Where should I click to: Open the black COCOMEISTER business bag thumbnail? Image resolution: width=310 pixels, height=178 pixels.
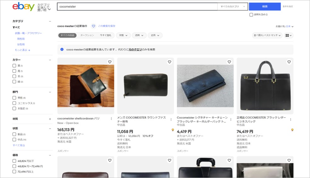265,86
